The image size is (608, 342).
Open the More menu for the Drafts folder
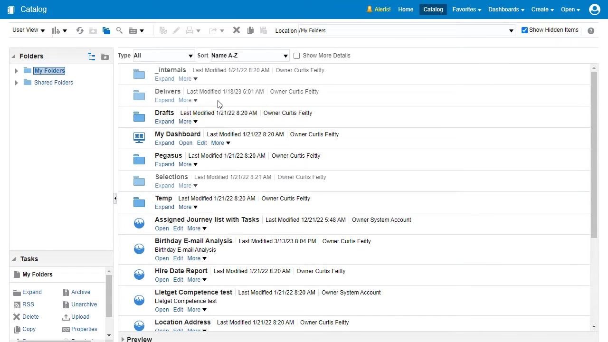click(x=188, y=122)
